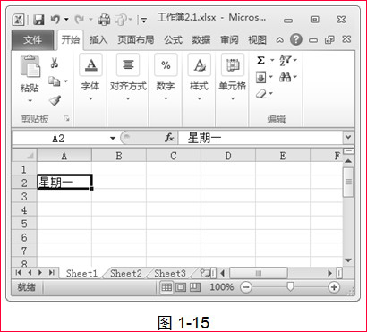Viewport: 367px width, 332px height.
Task: Switch to the 页面布局 tab
Action: (x=135, y=40)
